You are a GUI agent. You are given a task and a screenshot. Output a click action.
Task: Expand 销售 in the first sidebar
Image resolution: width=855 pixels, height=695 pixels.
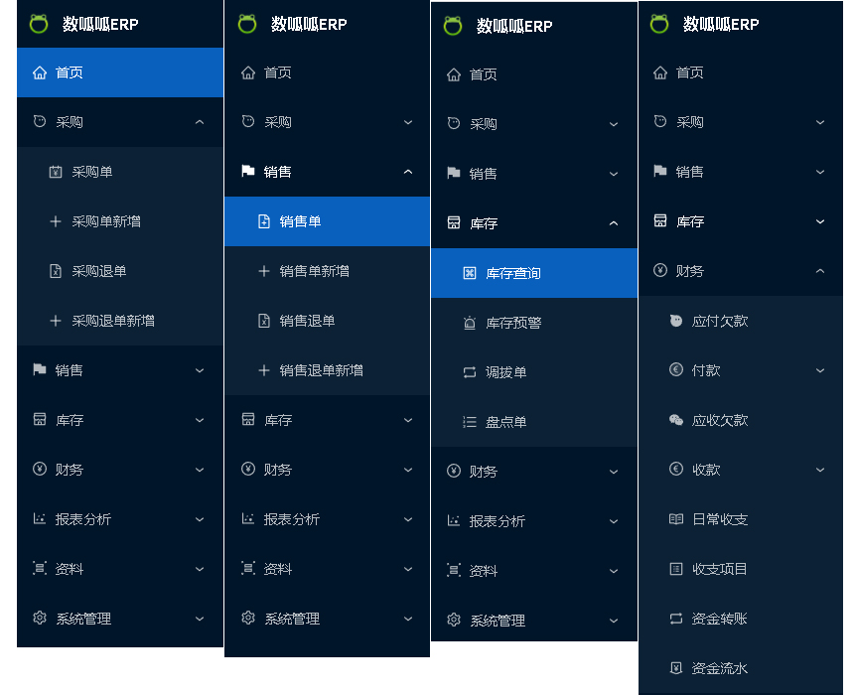click(x=200, y=370)
